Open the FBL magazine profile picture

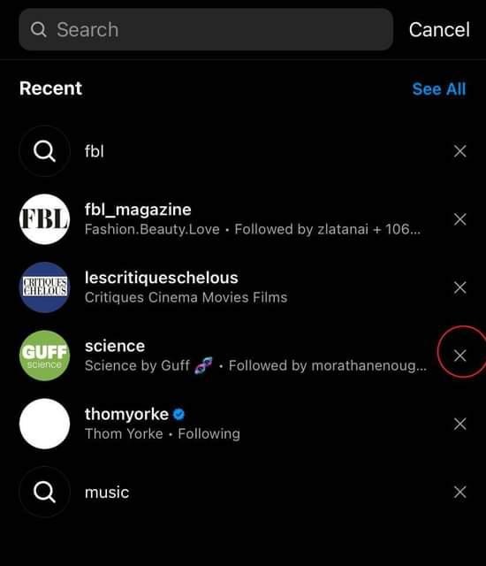44,219
